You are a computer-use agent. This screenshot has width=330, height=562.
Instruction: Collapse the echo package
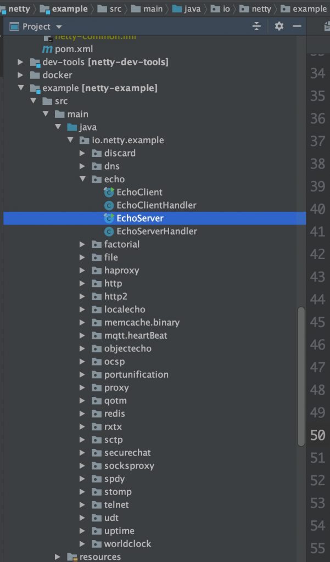82,179
